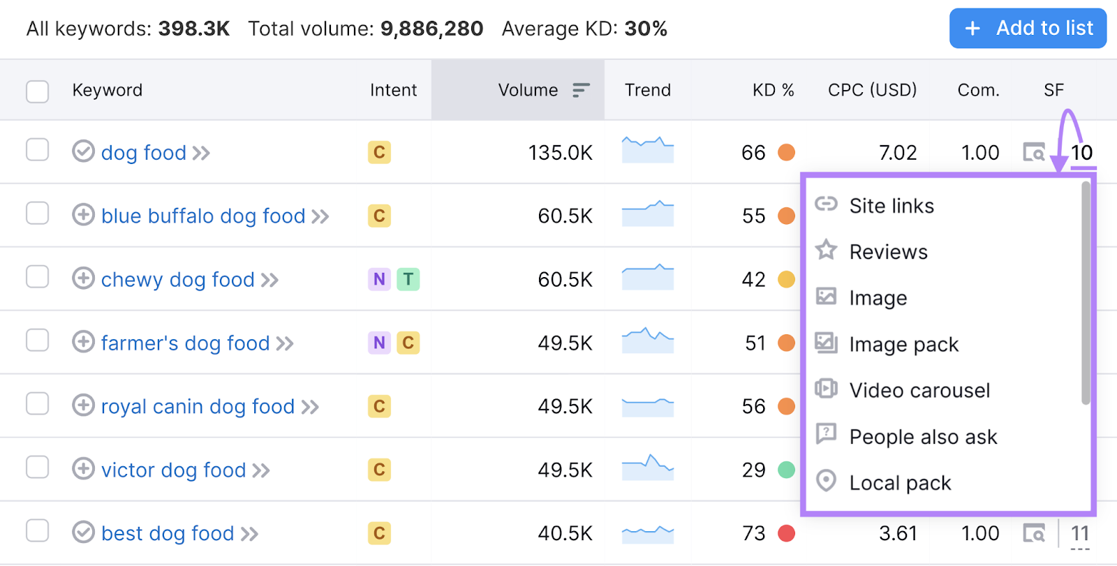1117x566 pixels.
Task: Click the trend sparkline for victor dog food
Action: click(647, 468)
